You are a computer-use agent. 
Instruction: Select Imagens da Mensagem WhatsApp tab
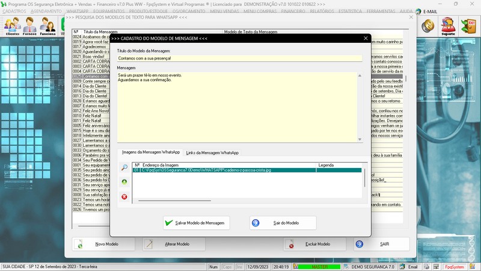pos(150,153)
